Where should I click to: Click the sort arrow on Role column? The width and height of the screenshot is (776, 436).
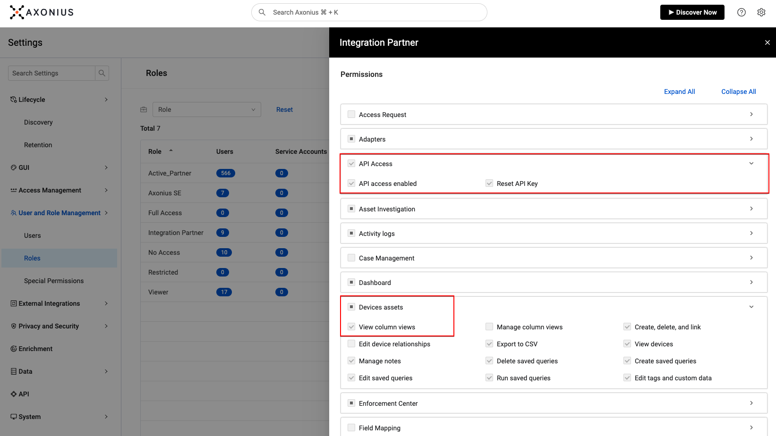pos(171,151)
